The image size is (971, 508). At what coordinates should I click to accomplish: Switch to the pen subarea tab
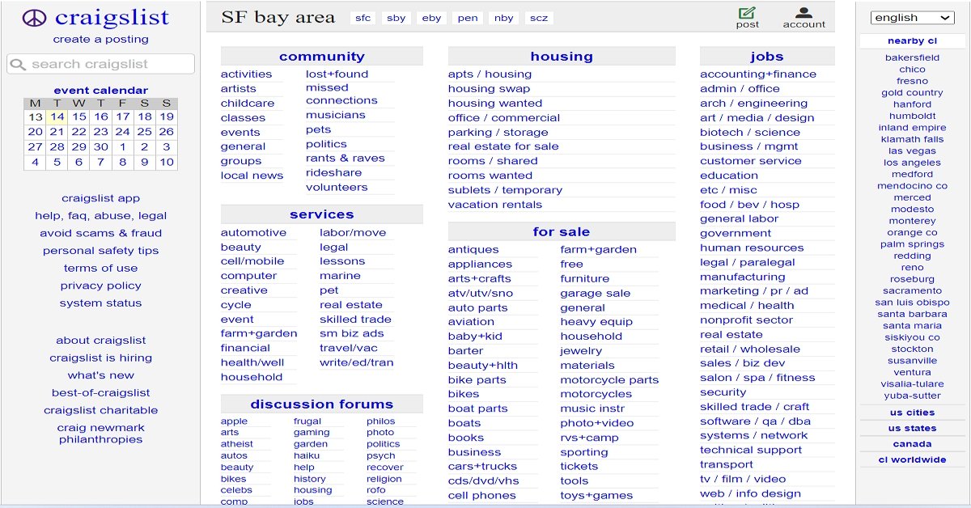[x=468, y=18]
